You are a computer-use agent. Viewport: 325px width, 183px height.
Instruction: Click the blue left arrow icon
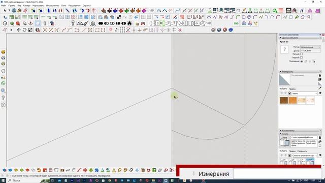(136, 17)
